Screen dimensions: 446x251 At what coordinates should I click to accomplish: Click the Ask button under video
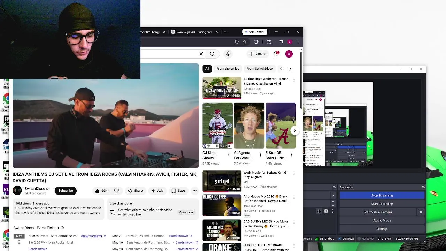click(157, 191)
